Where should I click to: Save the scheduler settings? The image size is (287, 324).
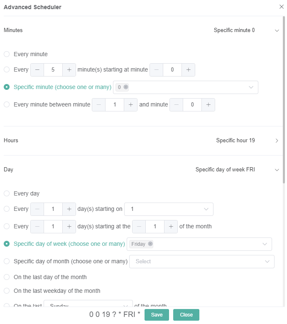157,315
